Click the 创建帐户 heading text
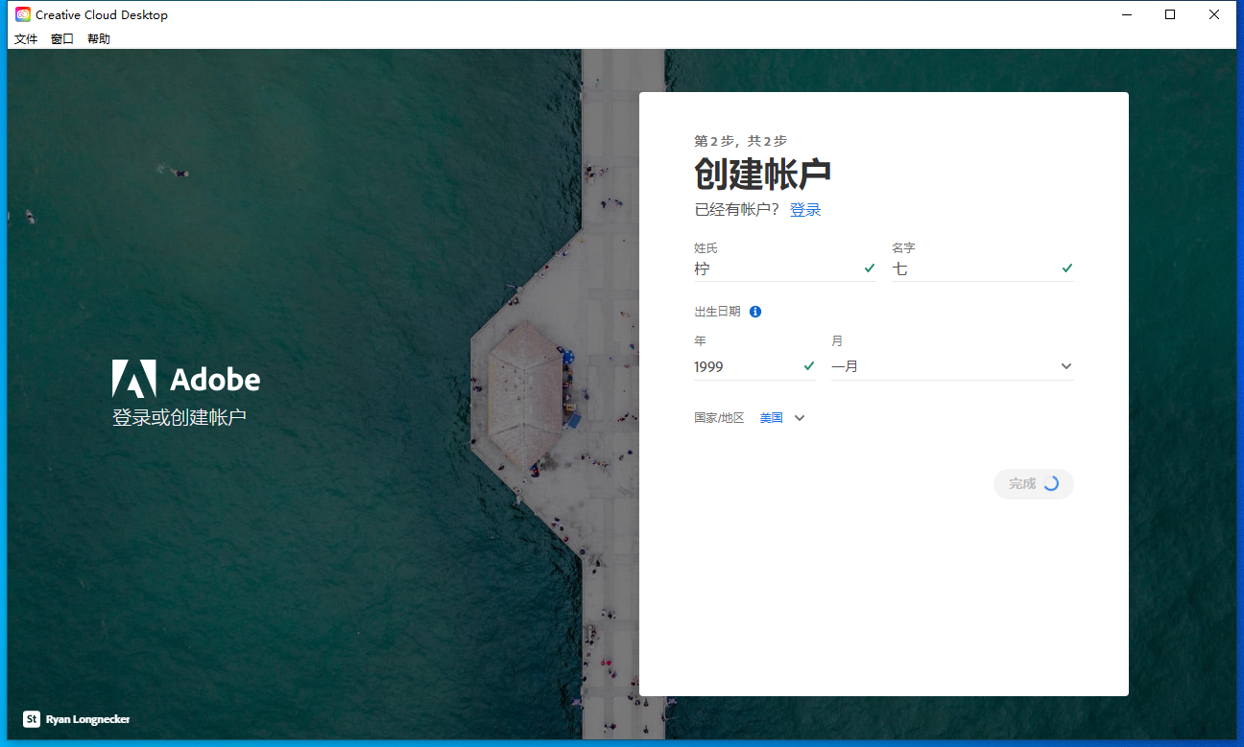 tap(763, 175)
